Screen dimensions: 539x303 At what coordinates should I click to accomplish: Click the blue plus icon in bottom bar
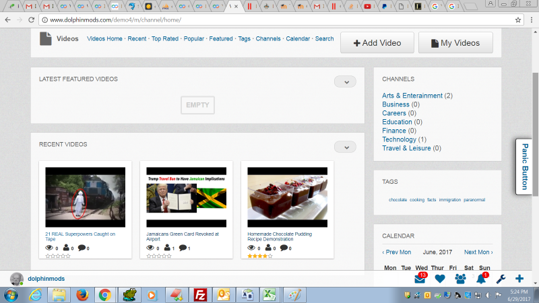point(519,279)
